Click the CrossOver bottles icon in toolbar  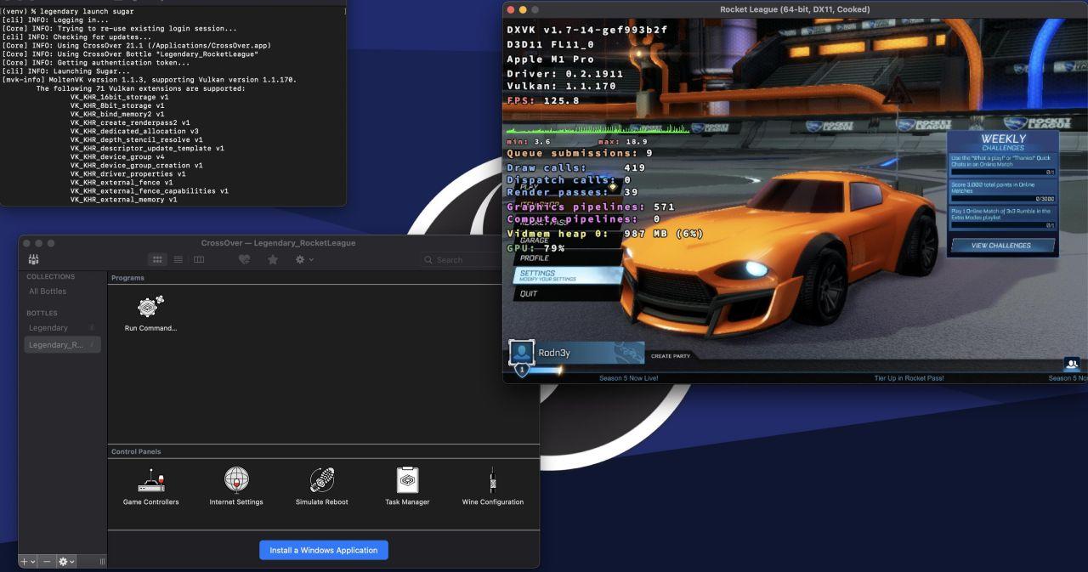pyautogui.click(x=33, y=259)
